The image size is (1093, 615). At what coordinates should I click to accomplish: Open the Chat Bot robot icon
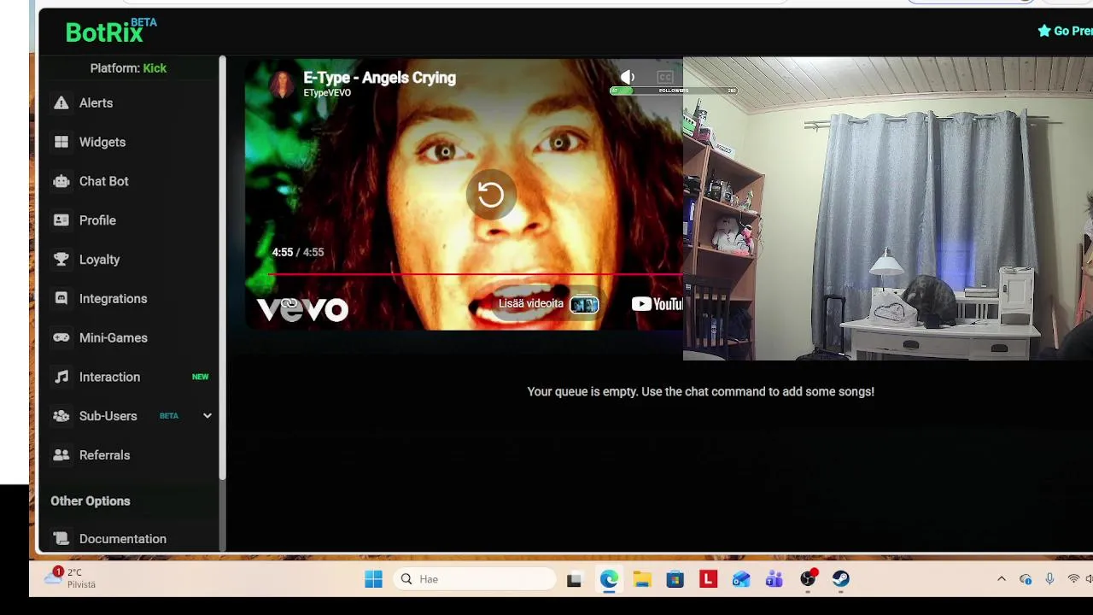tap(61, 181)
